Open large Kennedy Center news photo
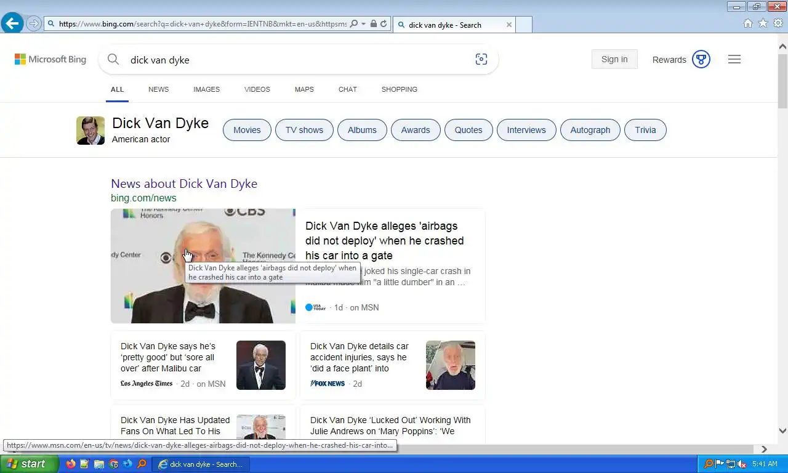Image resolution: width=788 pixels, height=473 pixels. pyautogui.click(x=203, y=266)
